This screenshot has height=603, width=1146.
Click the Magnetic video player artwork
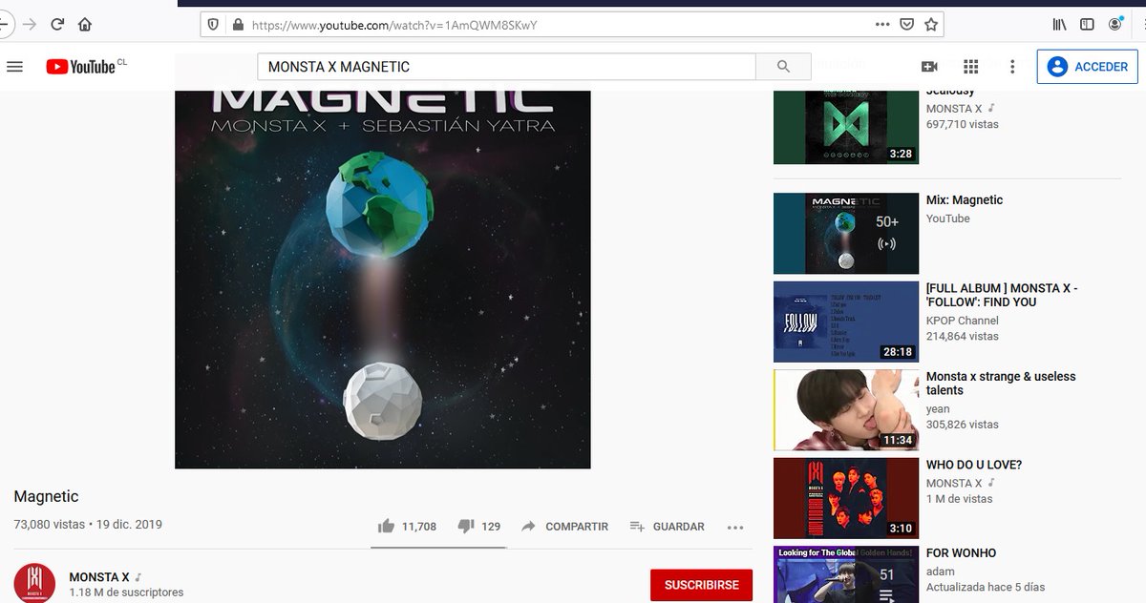coord(383,280)
